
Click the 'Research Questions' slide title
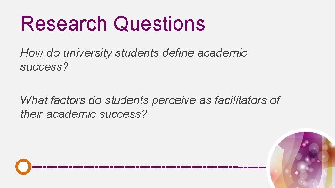point(113,24)
